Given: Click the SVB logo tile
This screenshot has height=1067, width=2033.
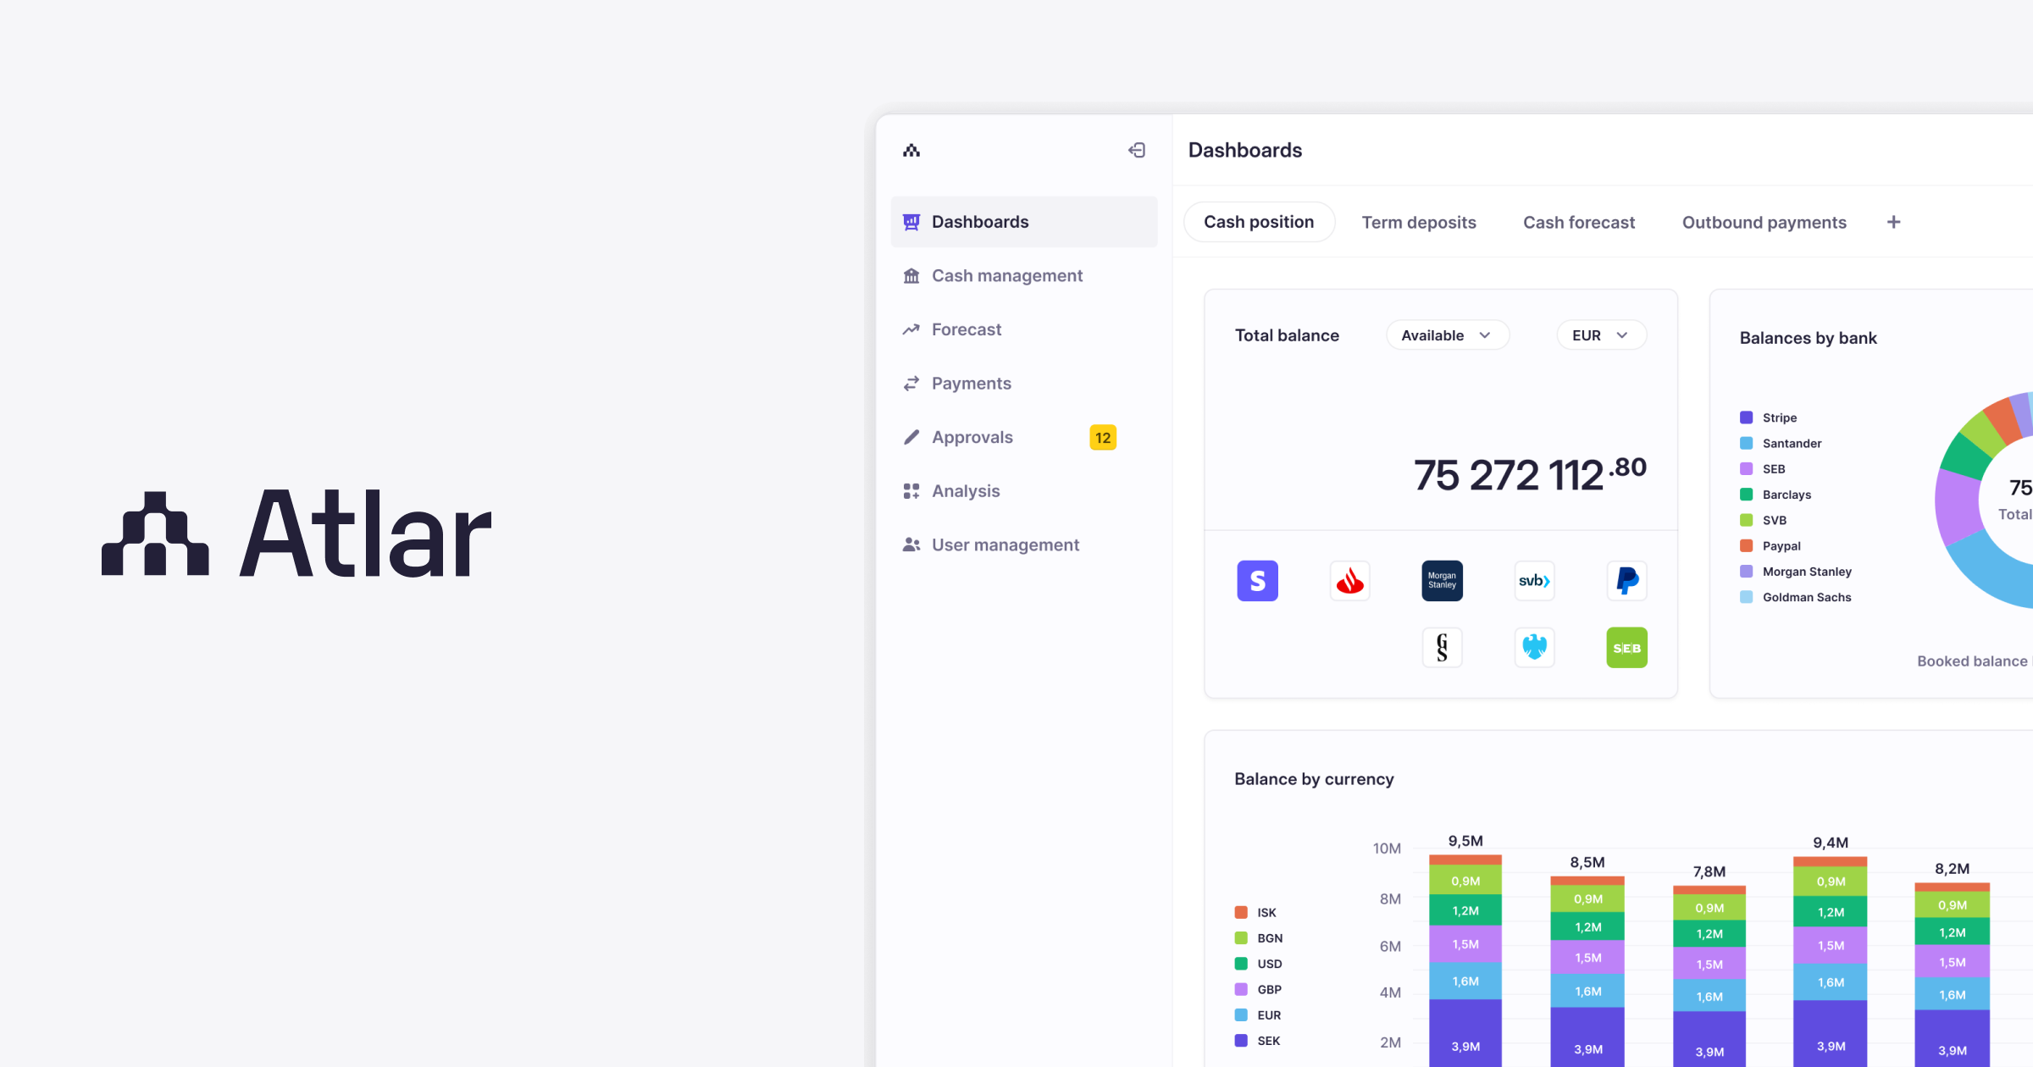Looking at the screenshot, I should 1534,581.
